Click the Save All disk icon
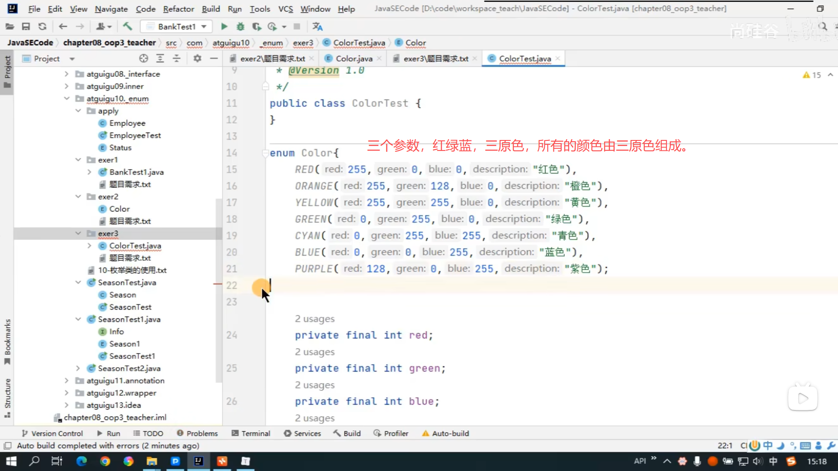The width and height of the screenshot is (838, 471). 26,27
